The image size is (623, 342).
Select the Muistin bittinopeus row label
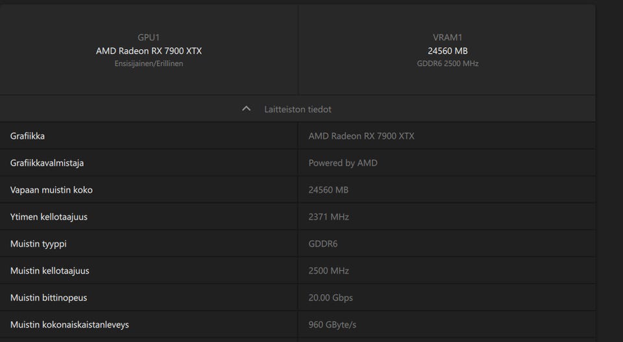pyautogui.click(x=49, y=298)
